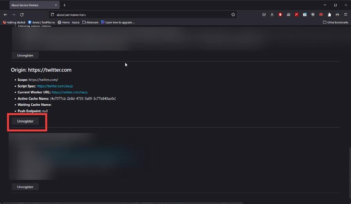The width and height of the screenshot is (351, 204).
Task: Click the blue squares extension icon
Action: [305, 14]
